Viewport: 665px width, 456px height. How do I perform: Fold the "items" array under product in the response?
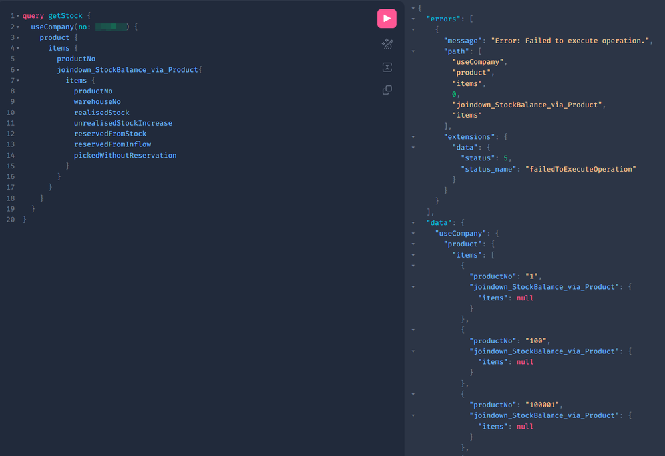[413, 255]
